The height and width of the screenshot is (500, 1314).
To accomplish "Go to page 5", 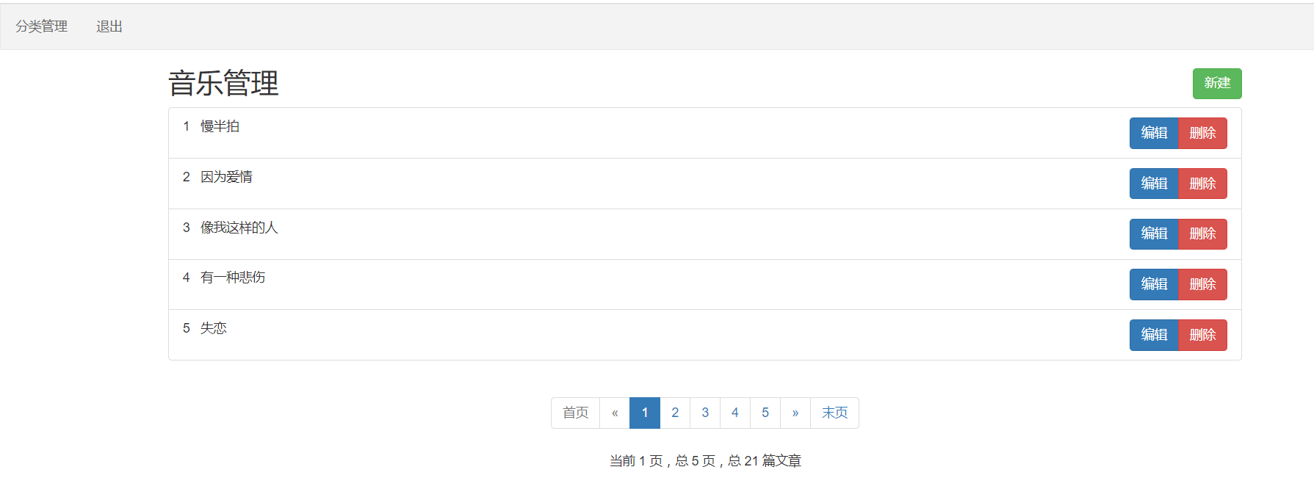I will (765, 413).
